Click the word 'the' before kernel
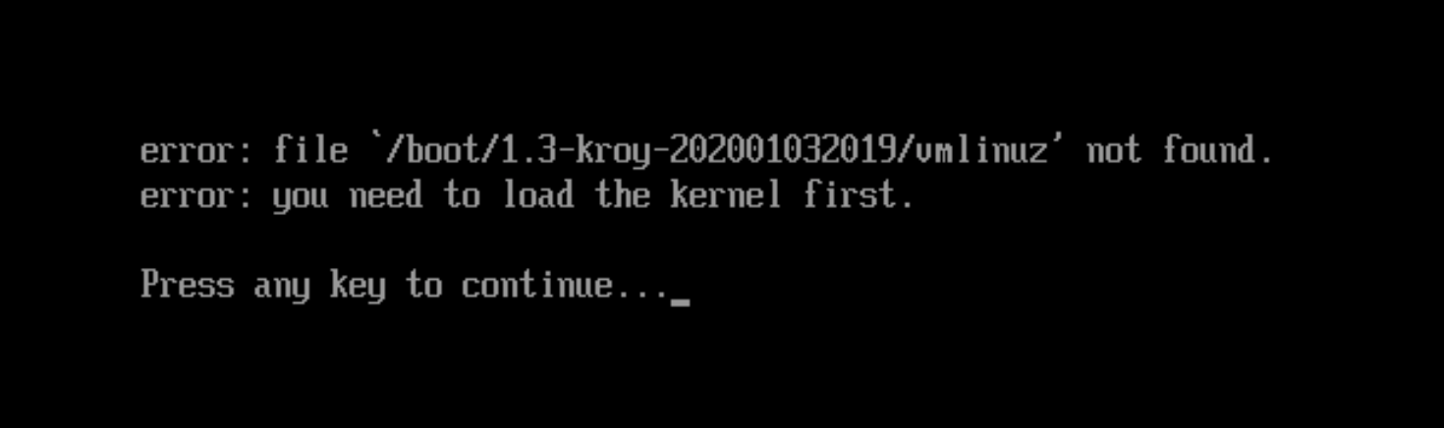The width and height of the screenshot is (1444, 428). coord(623,194)
